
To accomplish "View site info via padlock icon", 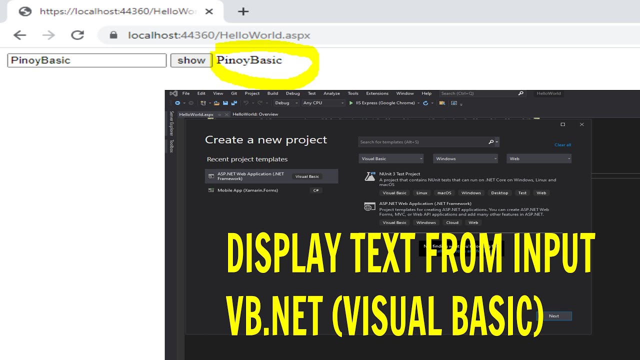I will pyautogui.click(x=113, y=35).
